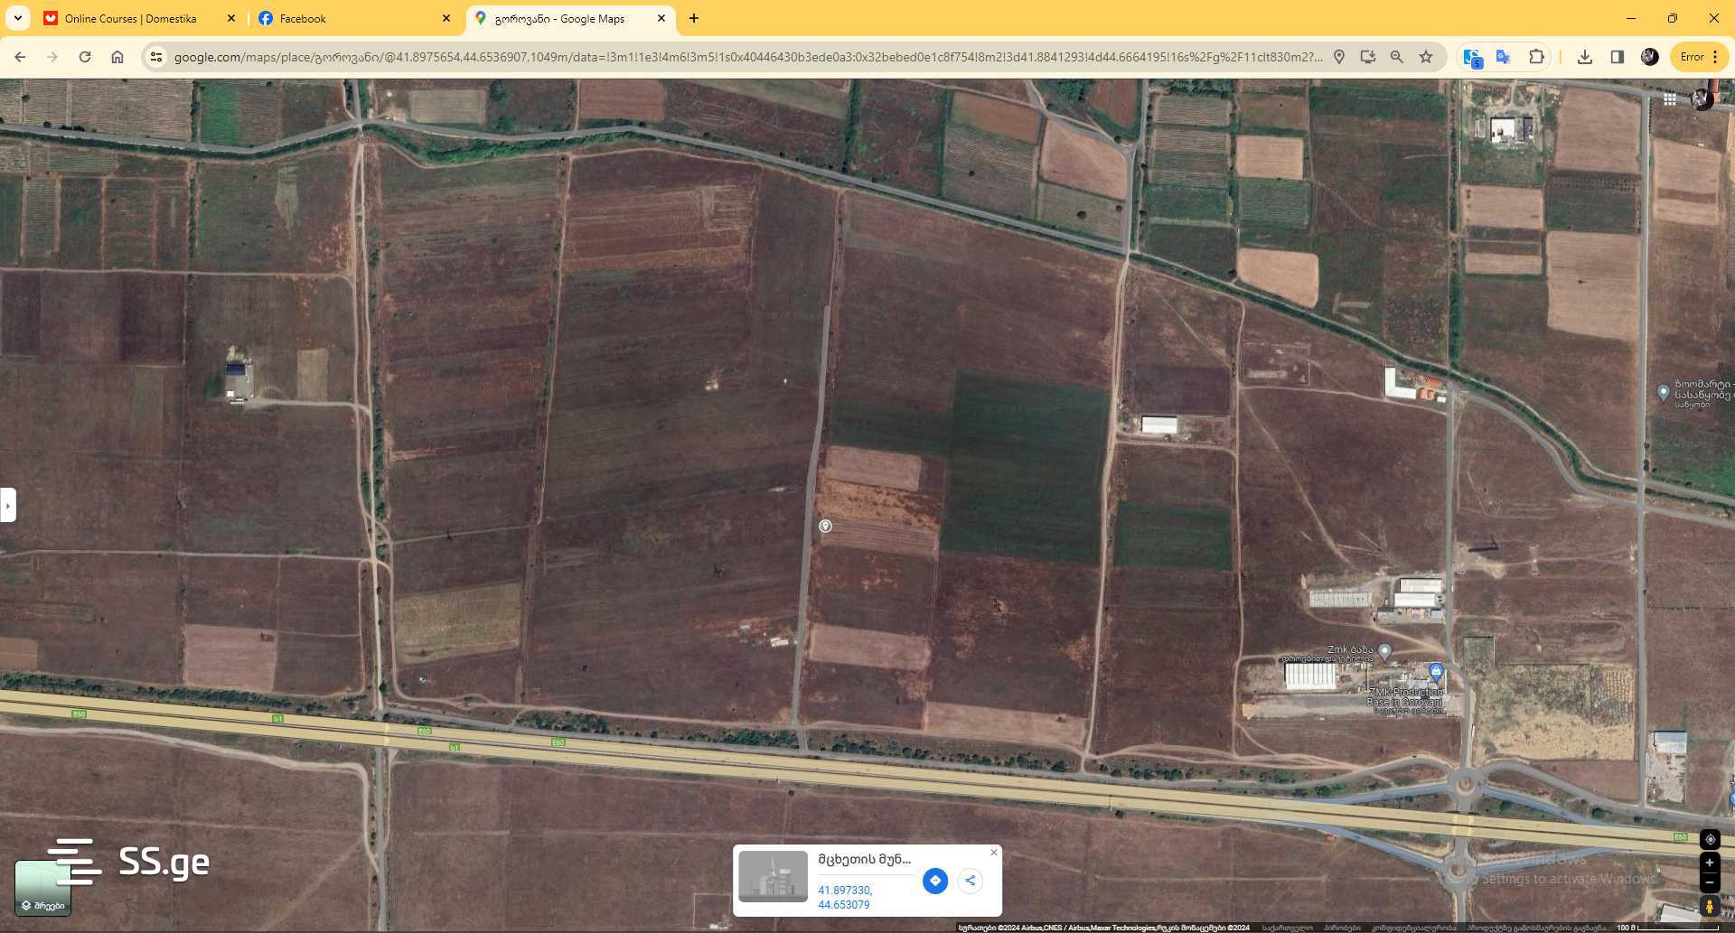Viewport: 1735px width, 933px height.
Task: Zoom in on the map
Action: (x=1709, y=863)
